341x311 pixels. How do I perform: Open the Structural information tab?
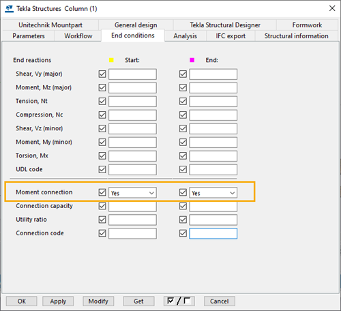point(297,36)
